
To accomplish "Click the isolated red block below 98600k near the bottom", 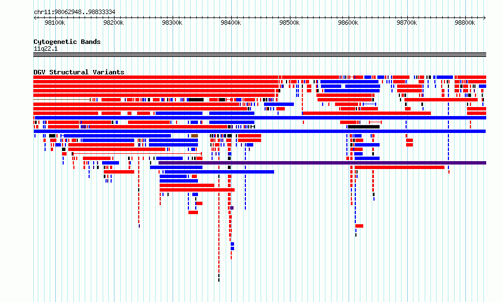I will coord(359,226).
